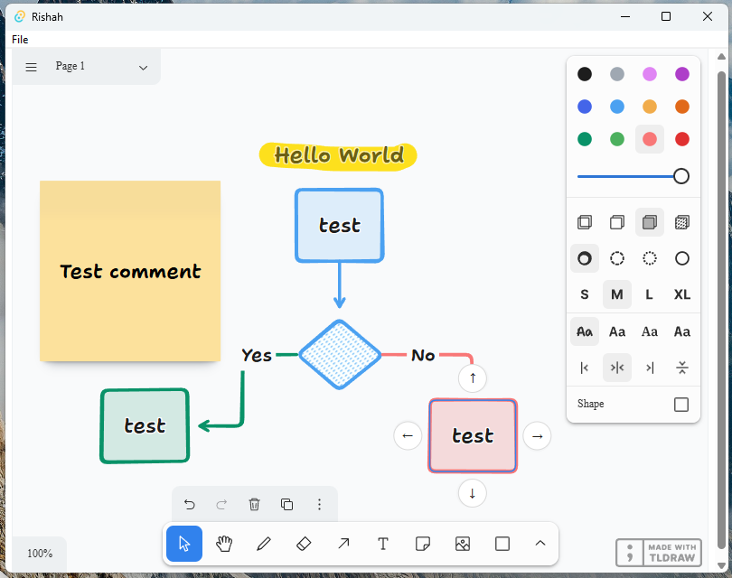Click the opacity slider track
The width and height of the screenshot is (732, 578).
coord(633,176)
